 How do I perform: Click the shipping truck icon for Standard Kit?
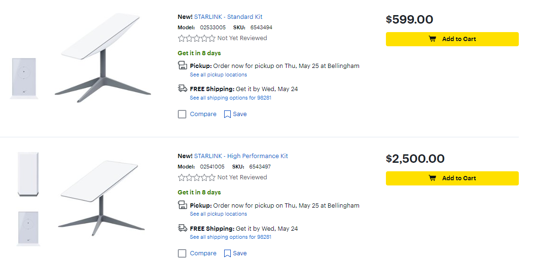tap(183, 88)
